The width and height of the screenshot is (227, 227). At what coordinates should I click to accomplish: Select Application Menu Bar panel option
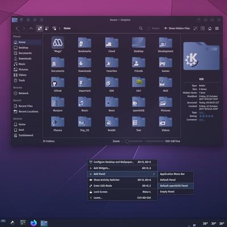[176, 174]
